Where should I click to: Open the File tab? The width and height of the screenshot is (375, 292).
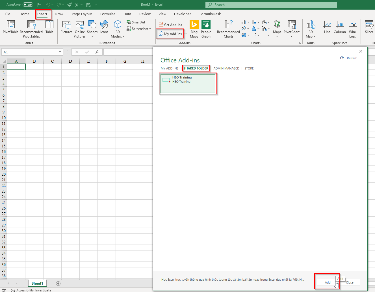coord(7,14)
